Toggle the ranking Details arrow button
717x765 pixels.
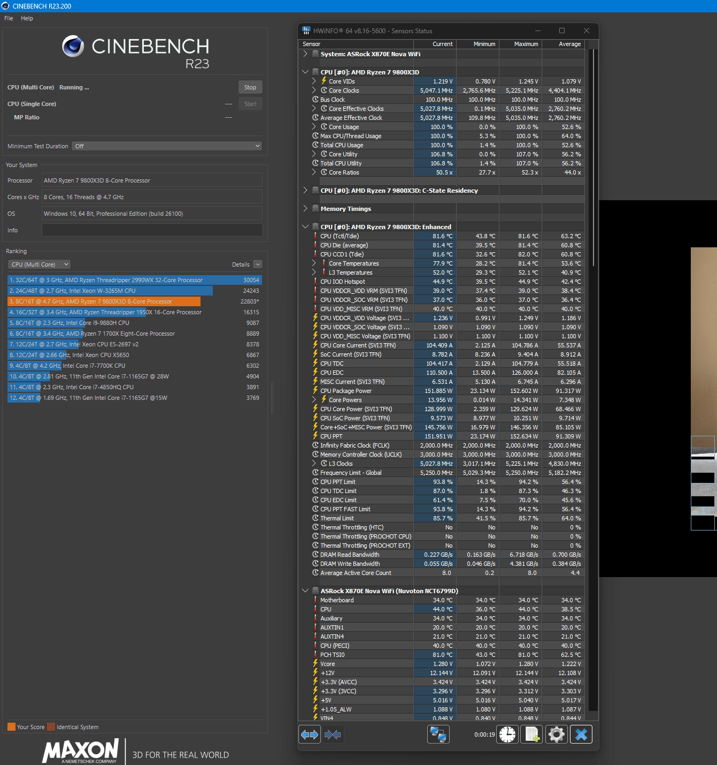[x=258, y=264]
